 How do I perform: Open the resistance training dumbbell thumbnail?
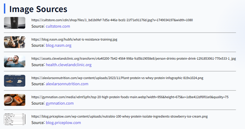point(14,42)
